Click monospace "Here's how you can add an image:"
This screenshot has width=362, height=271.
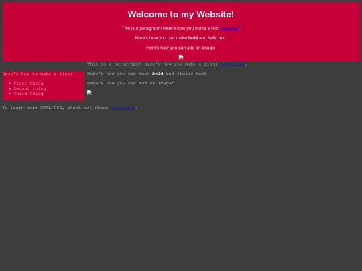tap(131, 83)
